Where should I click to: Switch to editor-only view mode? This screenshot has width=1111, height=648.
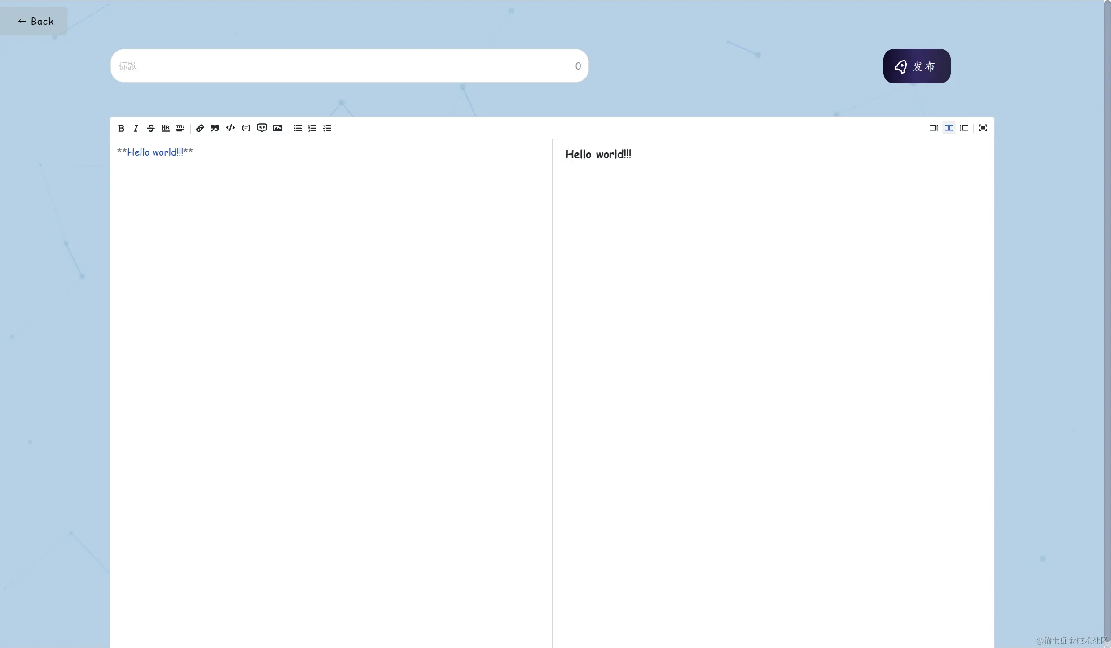pyautogui.click(x=934, y=128)
